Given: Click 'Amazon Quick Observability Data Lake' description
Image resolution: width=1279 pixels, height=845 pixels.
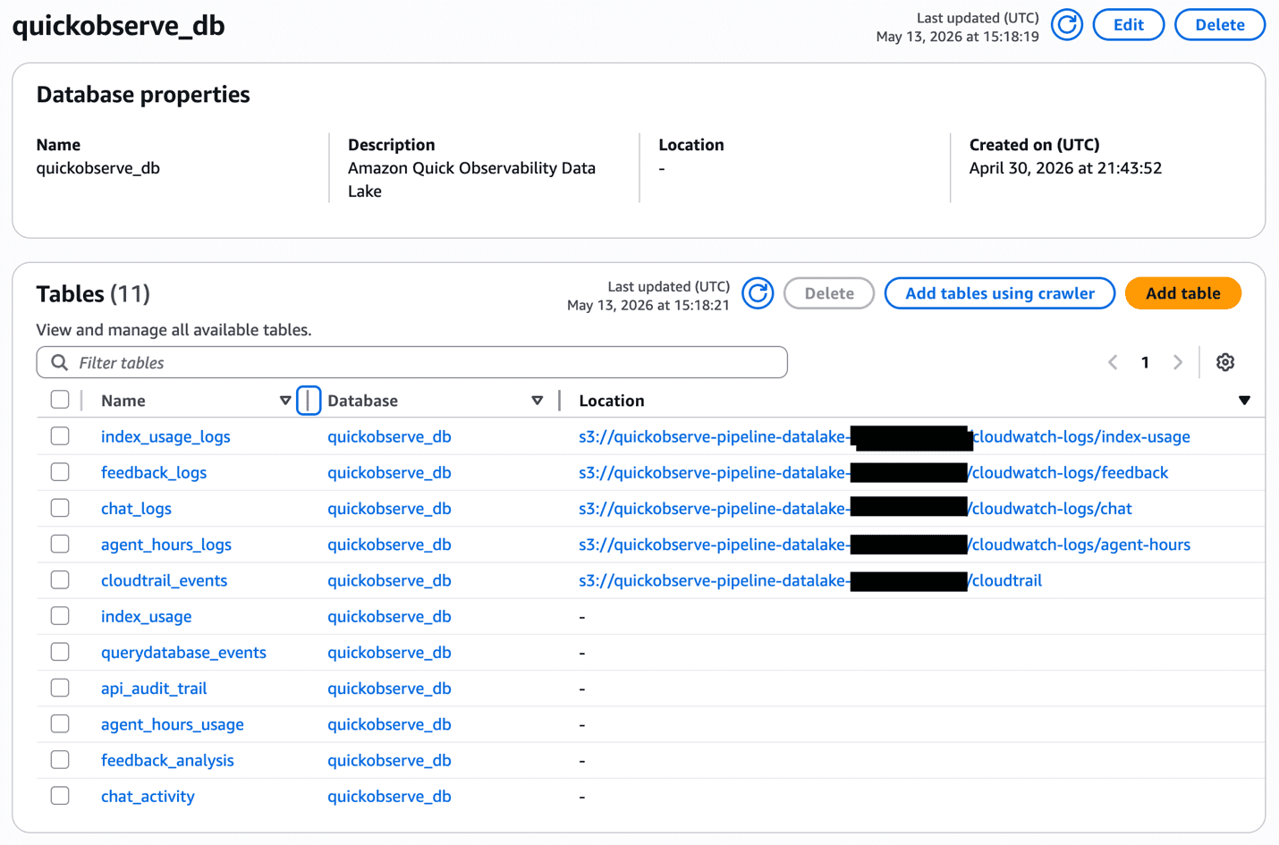Looking at the screenshot, I should pos(471,180).
